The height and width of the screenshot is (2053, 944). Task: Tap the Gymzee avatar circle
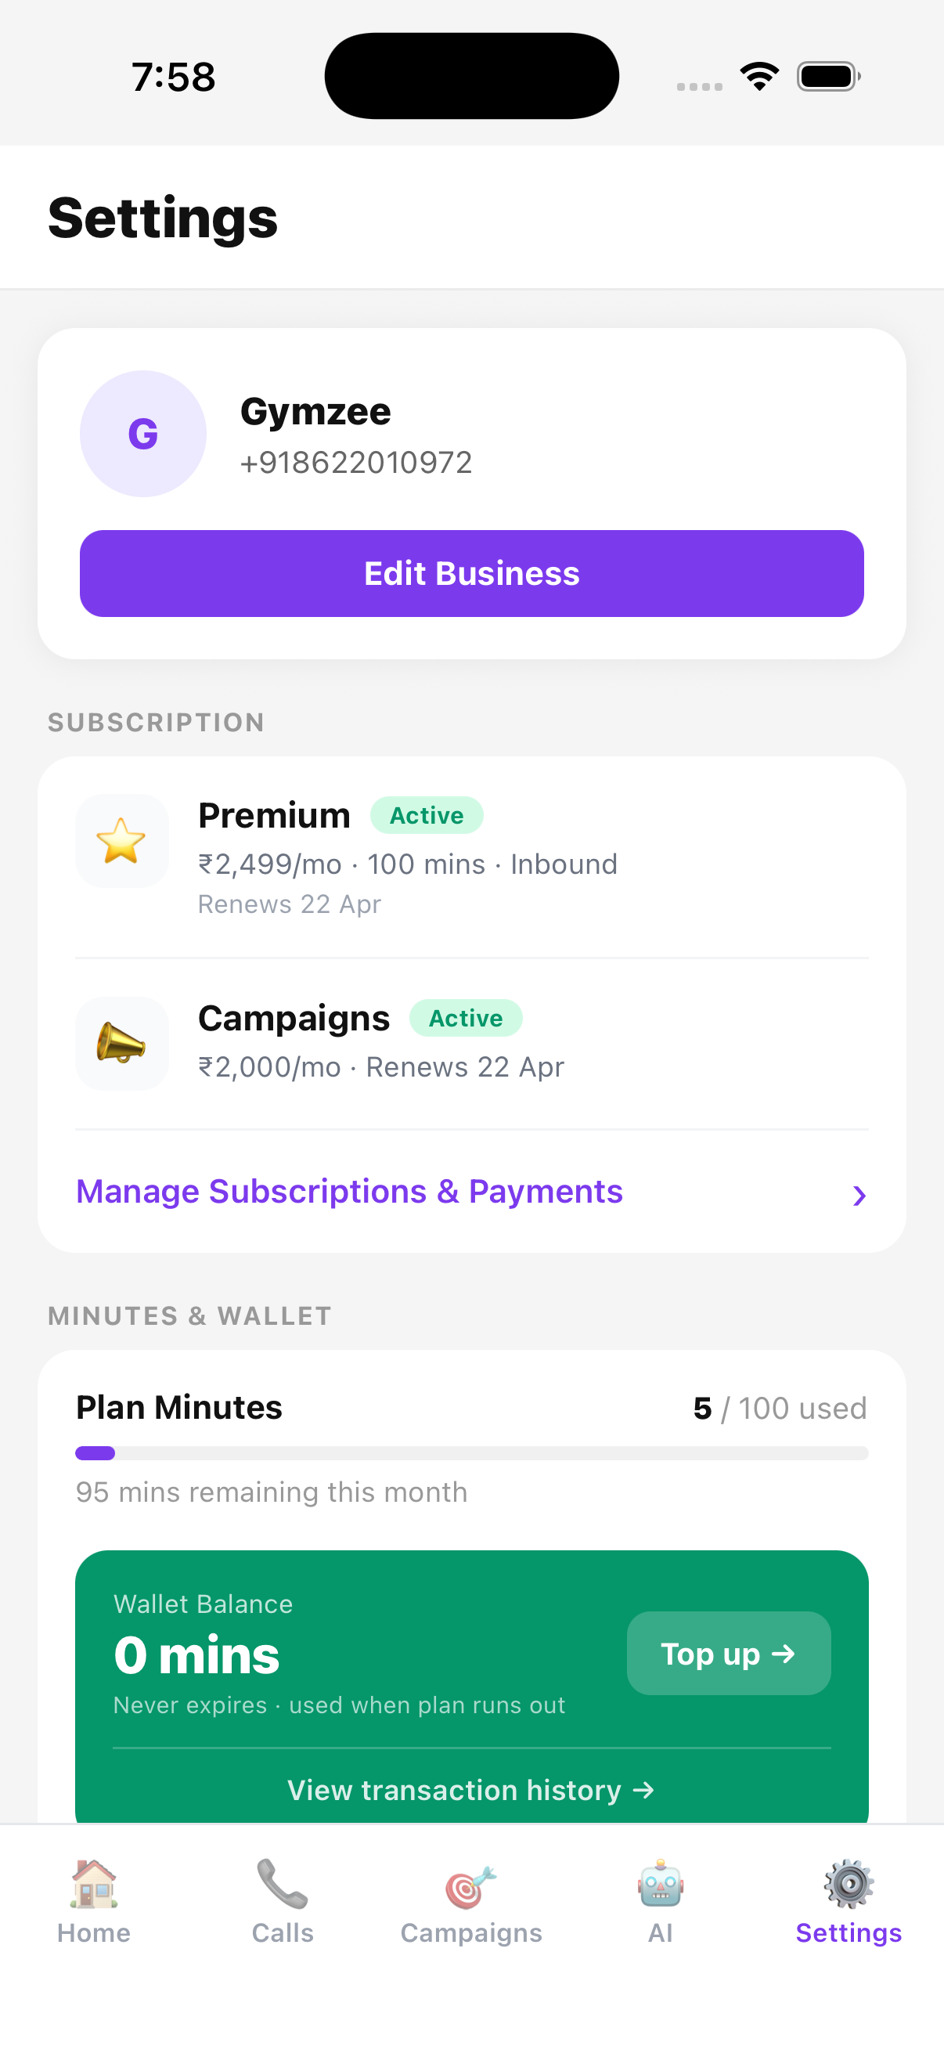(143, 434)
